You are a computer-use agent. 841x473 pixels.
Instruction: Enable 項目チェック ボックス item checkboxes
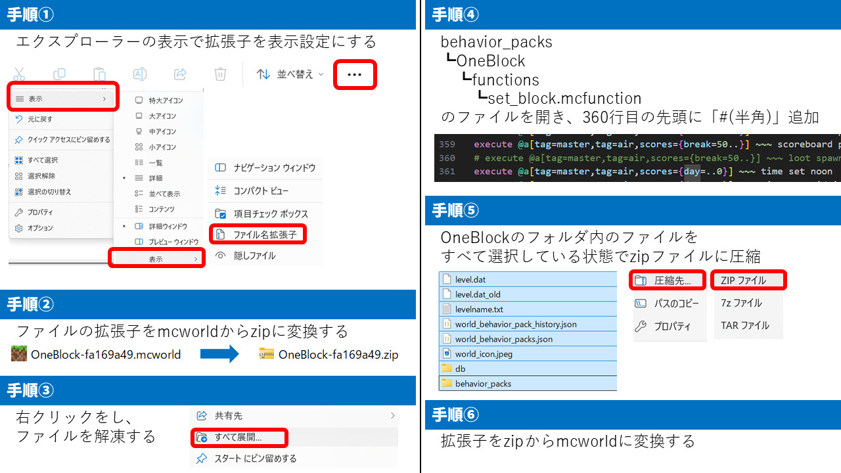point(261,214)
